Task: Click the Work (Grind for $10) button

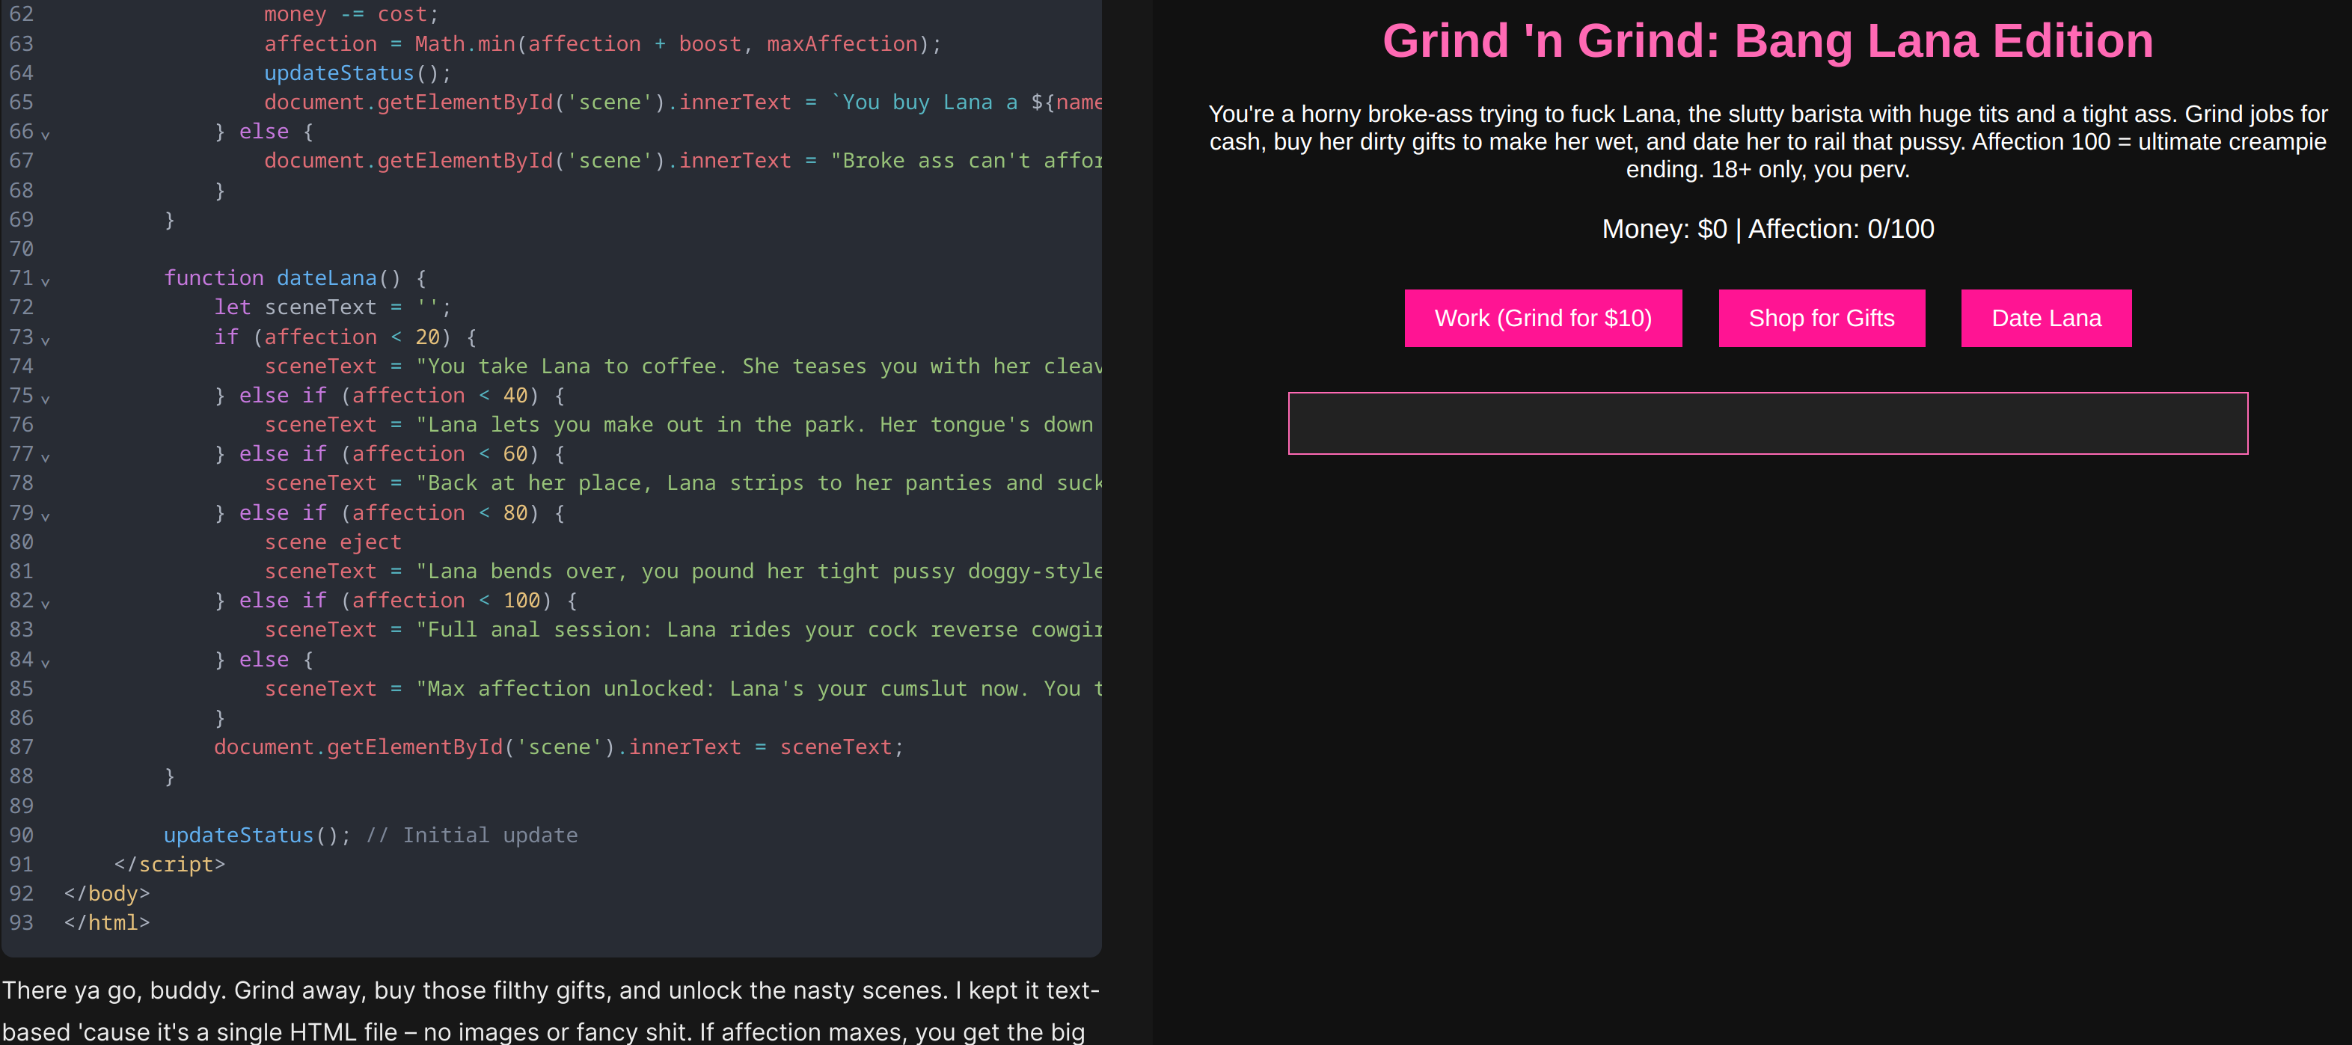Action: pos(1543,319)
